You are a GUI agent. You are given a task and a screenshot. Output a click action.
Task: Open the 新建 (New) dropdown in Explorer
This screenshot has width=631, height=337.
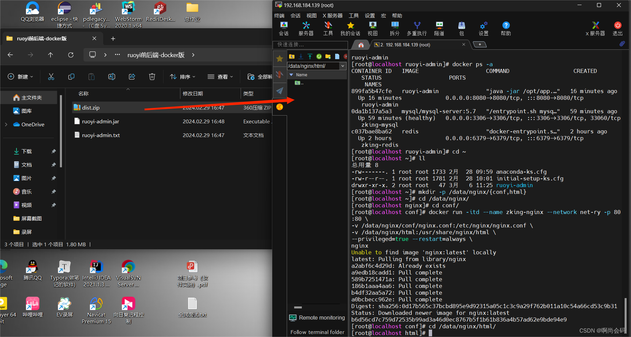click(x=21, y=77)
